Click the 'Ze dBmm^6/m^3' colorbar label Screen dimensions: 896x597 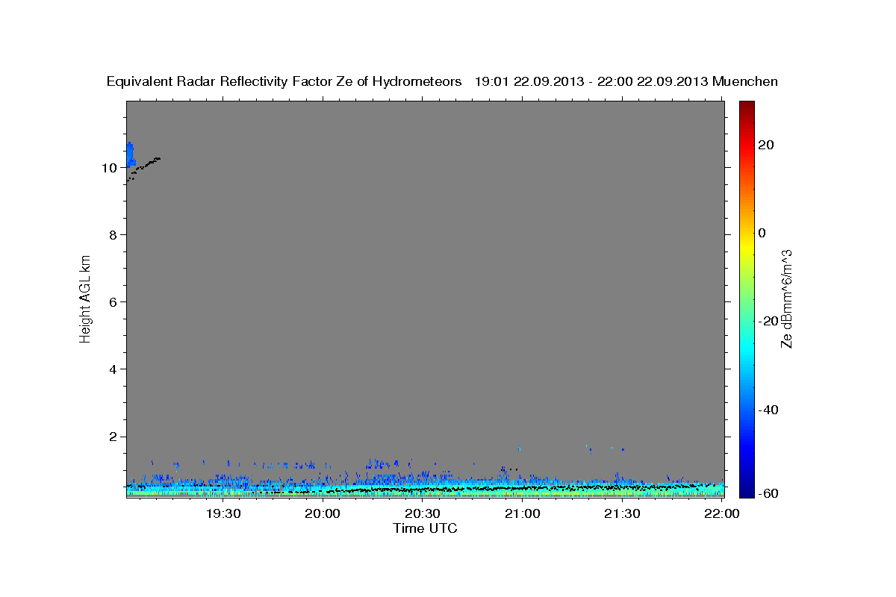point(786,298)
